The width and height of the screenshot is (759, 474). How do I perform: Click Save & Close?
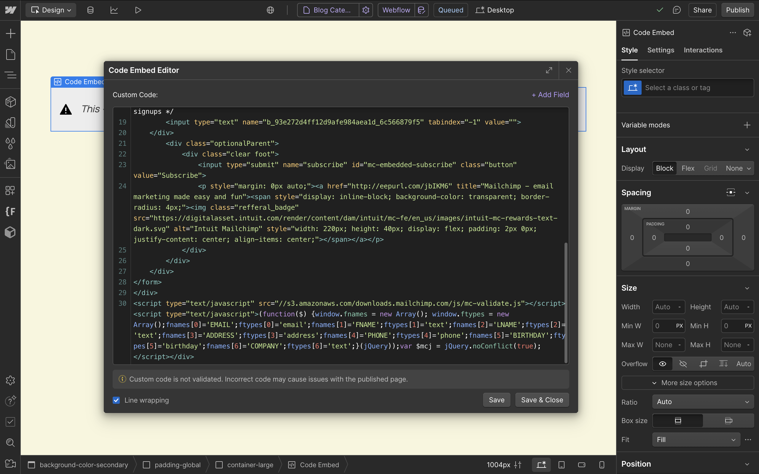point(542,400)
